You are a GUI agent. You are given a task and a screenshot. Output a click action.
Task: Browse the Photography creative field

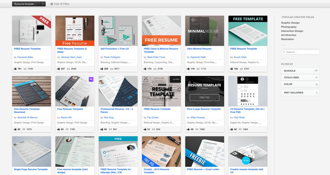click(x=289, y=27)
